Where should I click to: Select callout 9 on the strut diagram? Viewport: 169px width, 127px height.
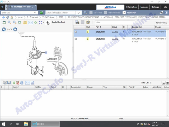pos(46,53)
